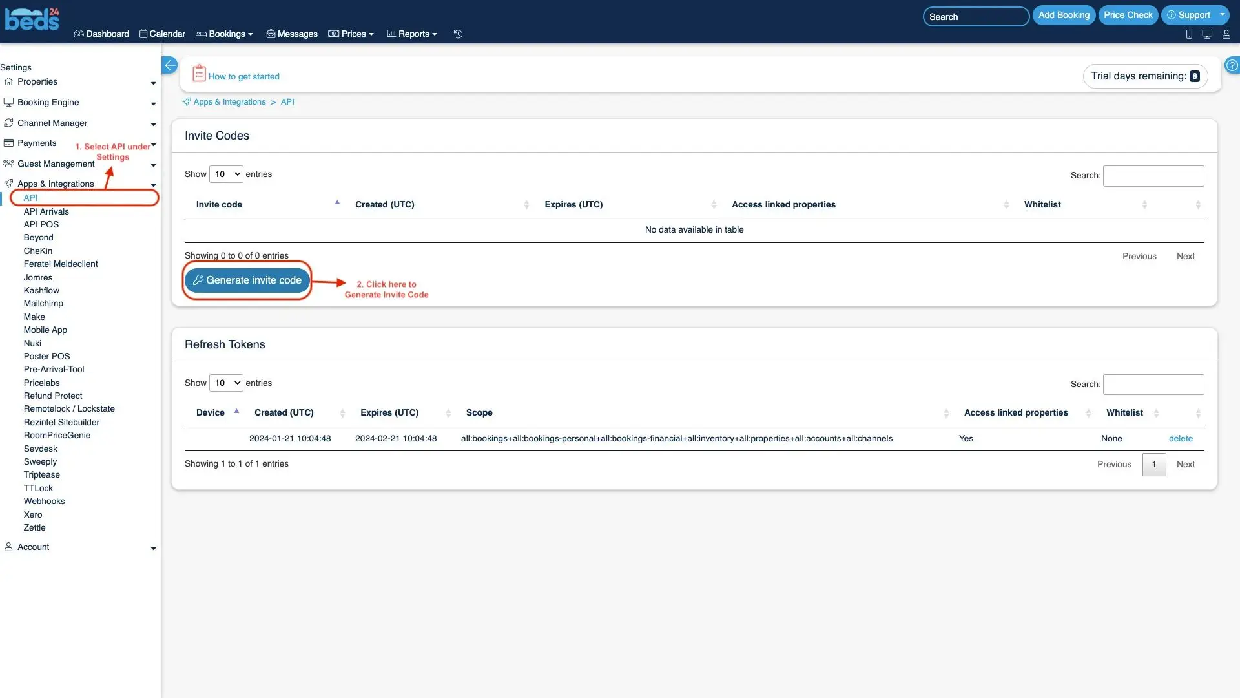Click the Apps and Integrations icon

[10, 182]
